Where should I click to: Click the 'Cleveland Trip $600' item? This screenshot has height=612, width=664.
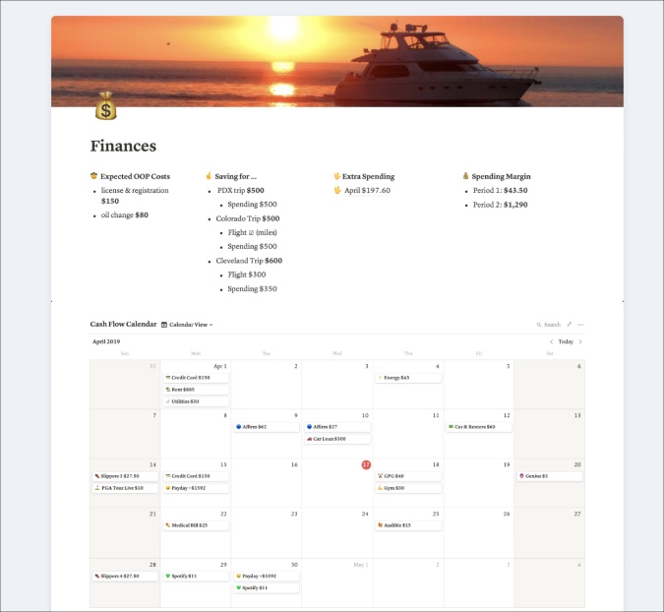tap(249, 261)
